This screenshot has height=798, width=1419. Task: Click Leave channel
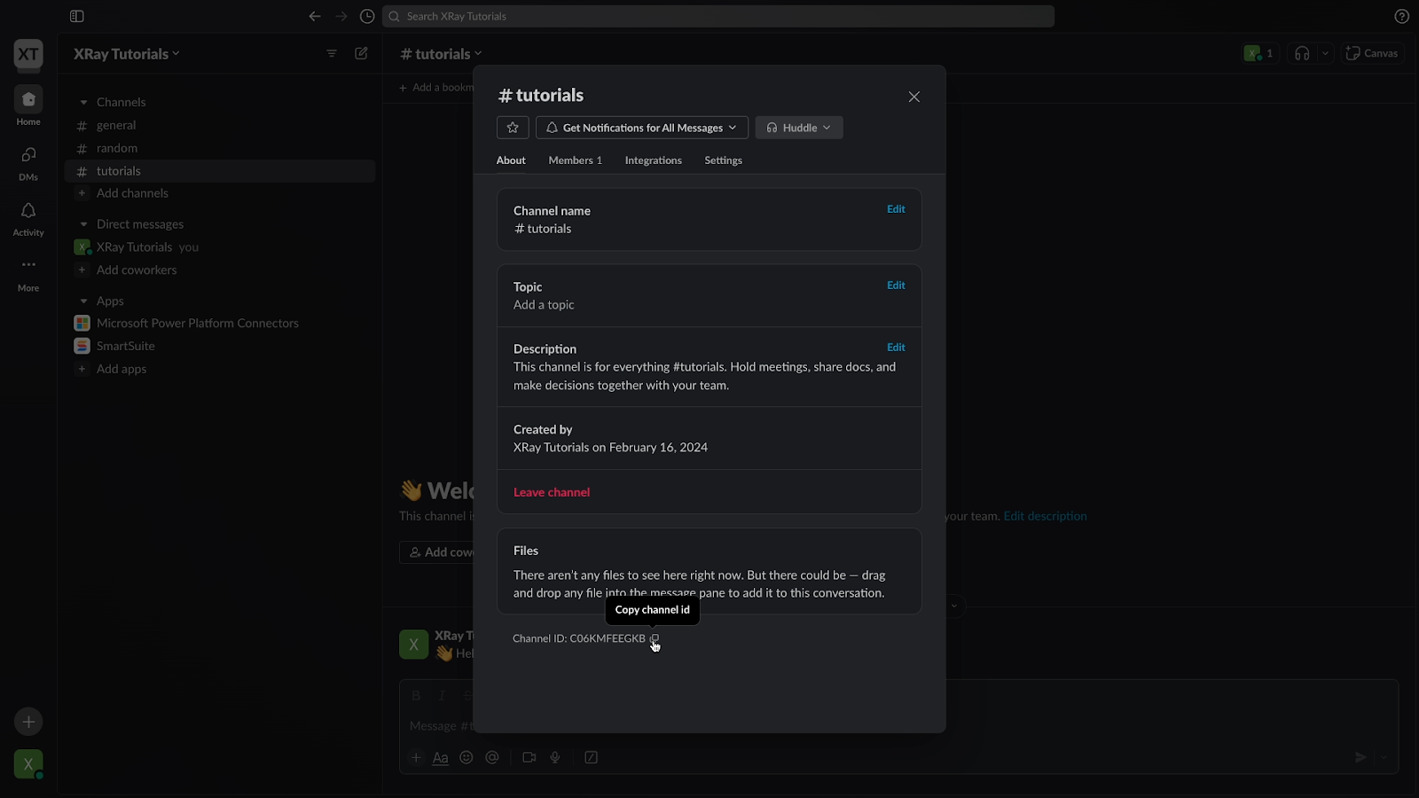point(552,492)
